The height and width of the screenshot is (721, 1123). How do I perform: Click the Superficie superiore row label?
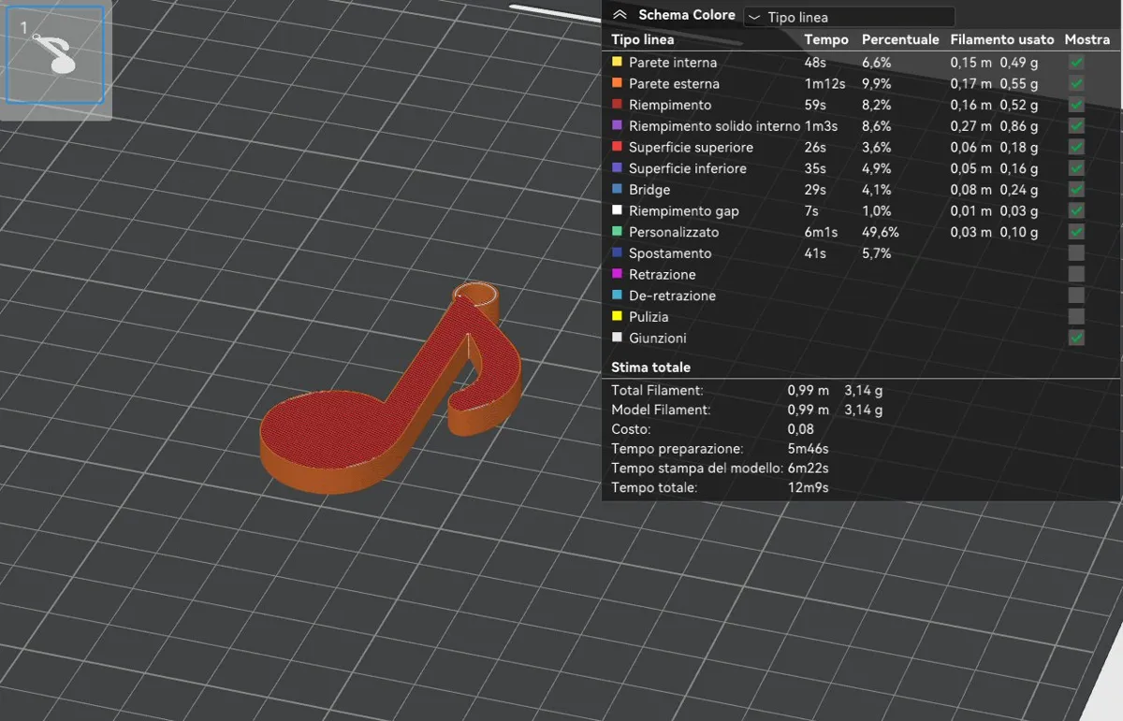click(x=691, y=148)
